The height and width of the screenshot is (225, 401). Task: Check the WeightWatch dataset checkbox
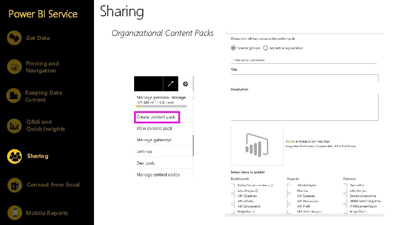pos(345,212)
